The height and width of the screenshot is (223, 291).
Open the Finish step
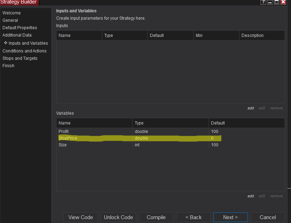click(8, 66)
